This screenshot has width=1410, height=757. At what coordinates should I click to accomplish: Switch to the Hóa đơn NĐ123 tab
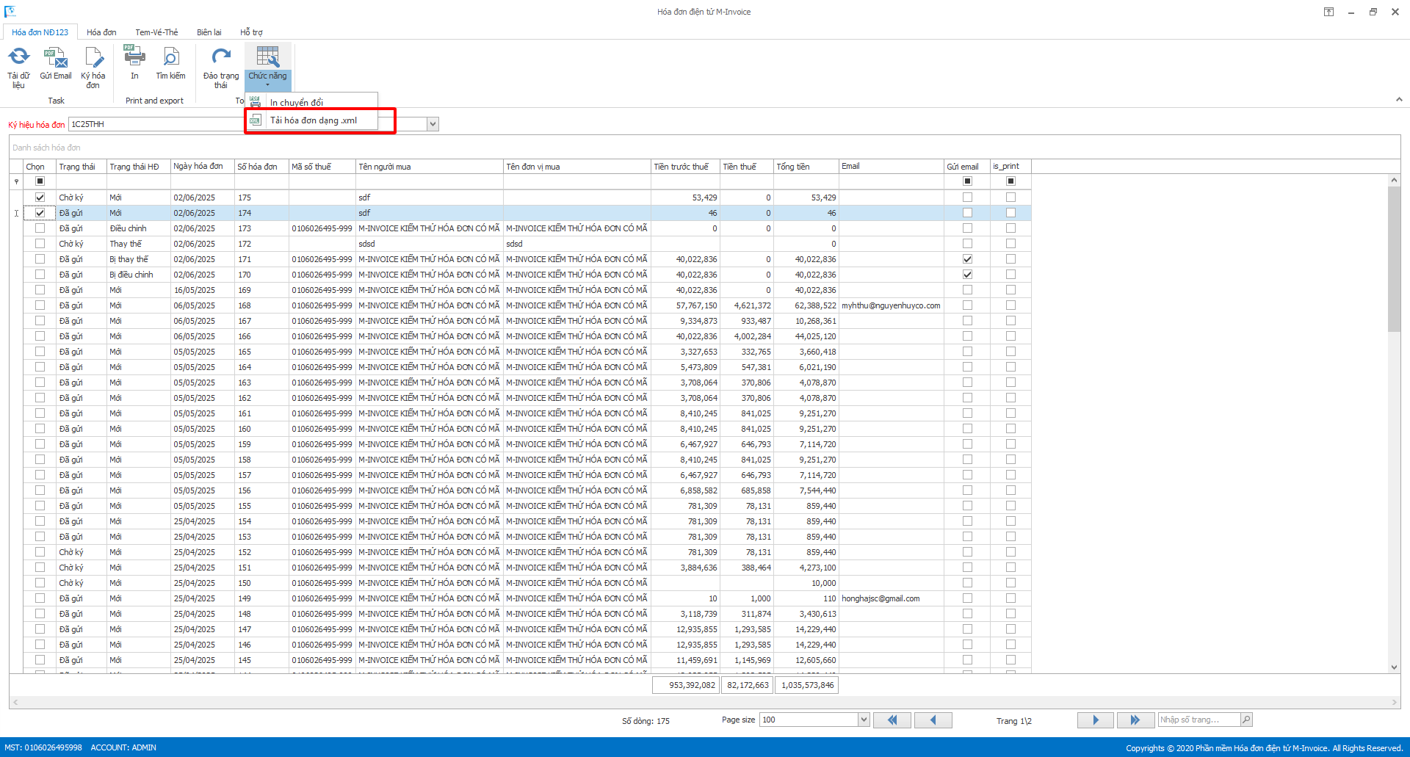coord(40,32)
